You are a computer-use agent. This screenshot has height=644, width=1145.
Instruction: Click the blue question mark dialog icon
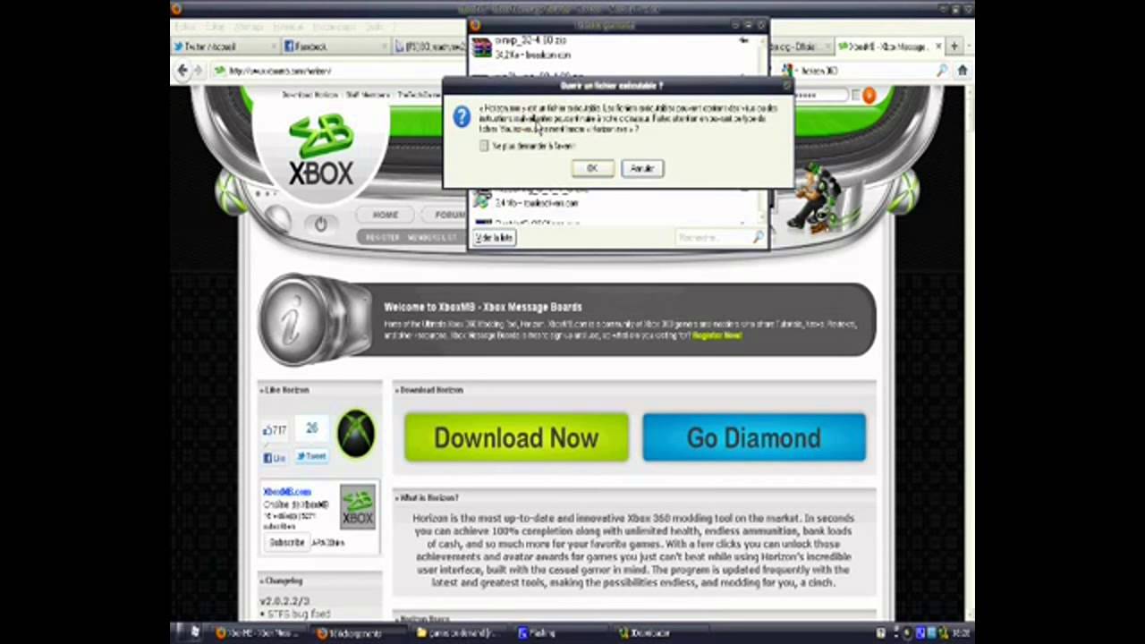[x=462, y=116]
